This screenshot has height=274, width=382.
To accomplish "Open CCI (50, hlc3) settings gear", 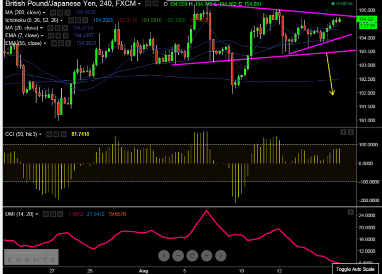I will tap(56, 134).
